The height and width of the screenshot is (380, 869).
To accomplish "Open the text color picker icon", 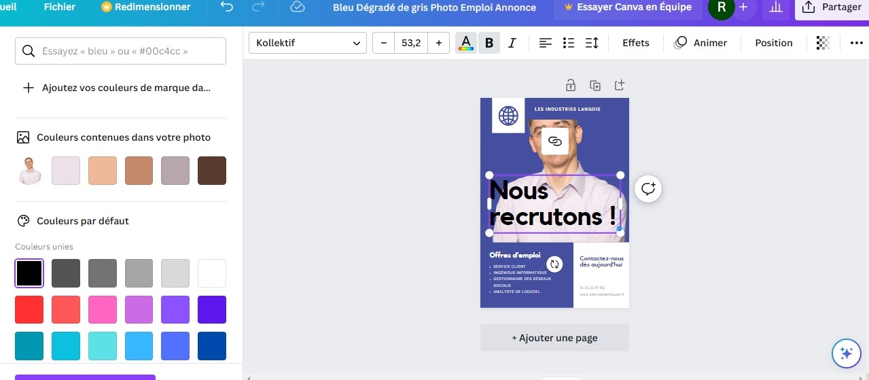I will (465, 43).
